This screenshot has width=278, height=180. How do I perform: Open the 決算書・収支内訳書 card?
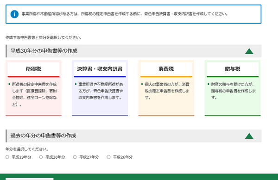[100, 88]
